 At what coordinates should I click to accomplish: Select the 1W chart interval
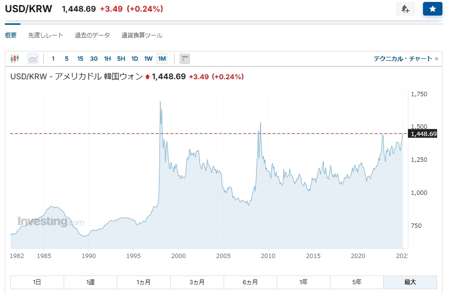[148, 59]
